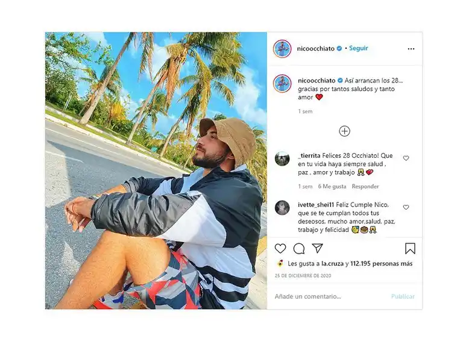The height and width of the screenshot is (347, 463).
Task: Like the post with the heart icon
Action: tap(280, 249)
